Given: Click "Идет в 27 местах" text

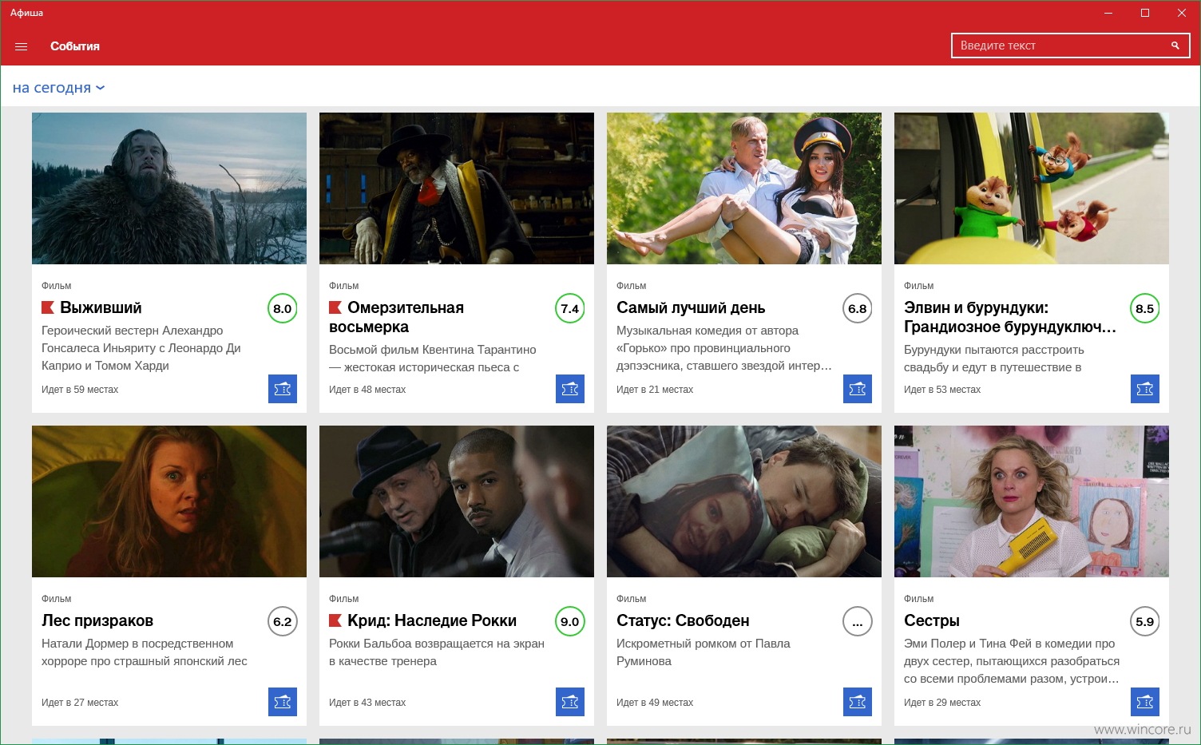Looking at the screenshot, I should point(80,703).
